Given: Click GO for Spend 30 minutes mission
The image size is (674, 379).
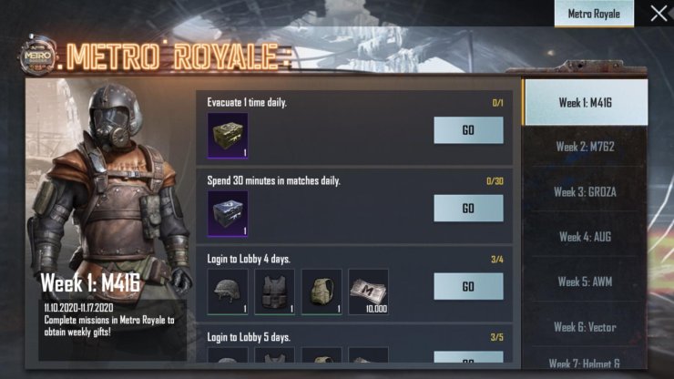Looking at the screenshot, I should tap(468, 209).
